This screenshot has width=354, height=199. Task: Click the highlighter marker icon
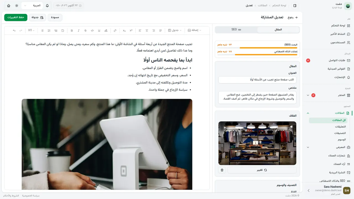(x=106, y=30)
